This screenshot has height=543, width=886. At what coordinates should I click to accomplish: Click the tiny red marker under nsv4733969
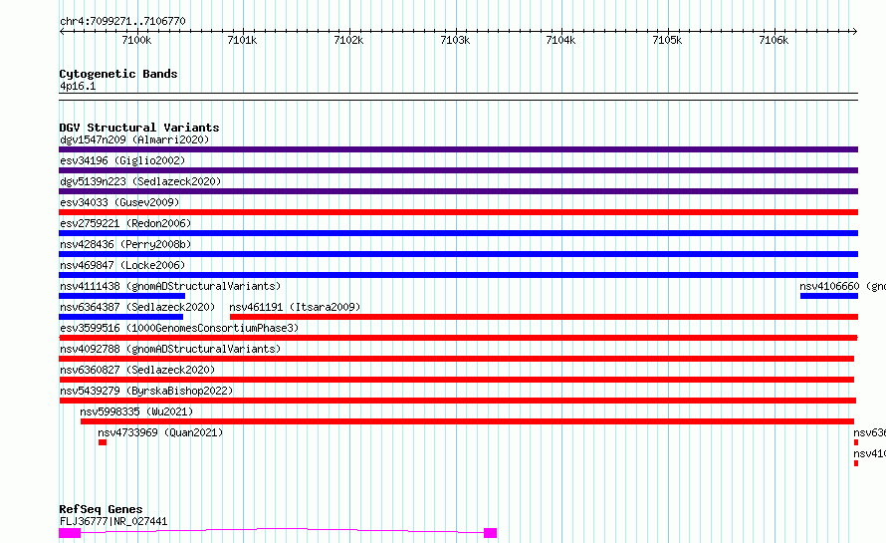click(x=103, y=442)
